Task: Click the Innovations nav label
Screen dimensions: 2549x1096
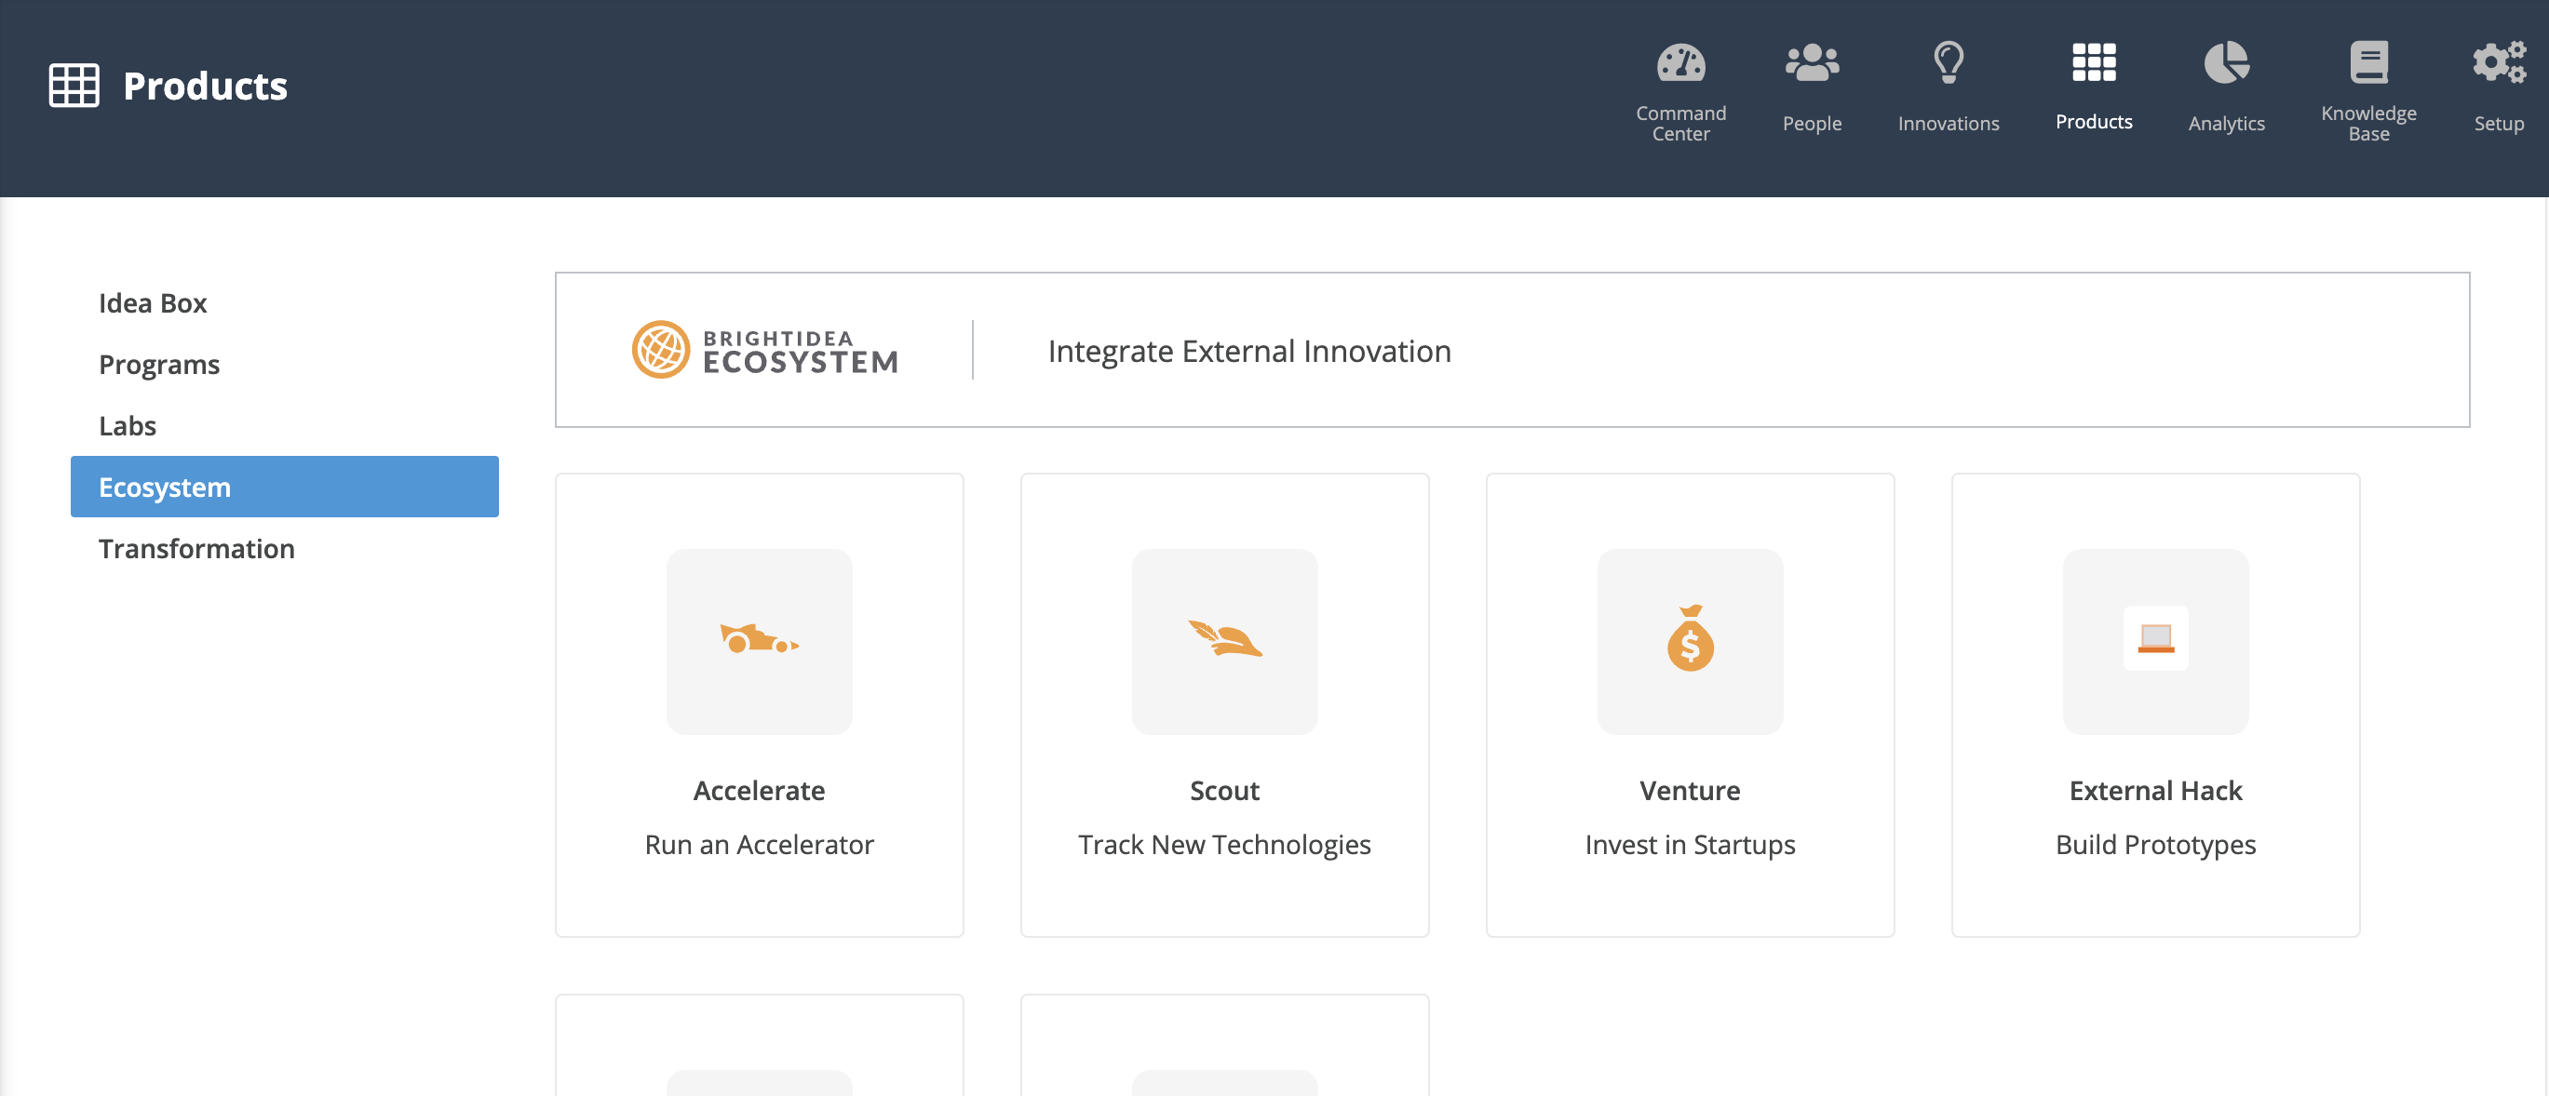Action: [1948, 124]
